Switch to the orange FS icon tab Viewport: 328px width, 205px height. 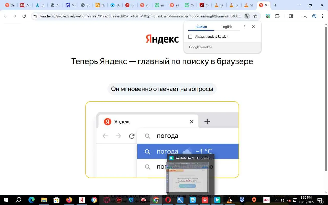[x=100, y=5]
